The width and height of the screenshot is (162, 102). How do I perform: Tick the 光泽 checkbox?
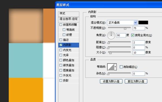61,55
